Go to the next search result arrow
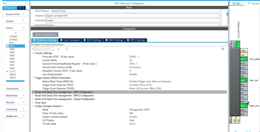The width and height of the screenshot is (260, 132). (66, 49)
